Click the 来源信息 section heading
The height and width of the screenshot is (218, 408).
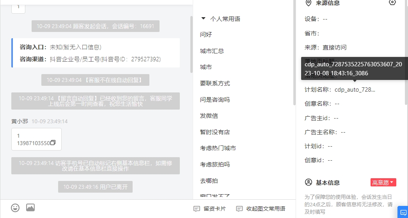pos(328,3)
